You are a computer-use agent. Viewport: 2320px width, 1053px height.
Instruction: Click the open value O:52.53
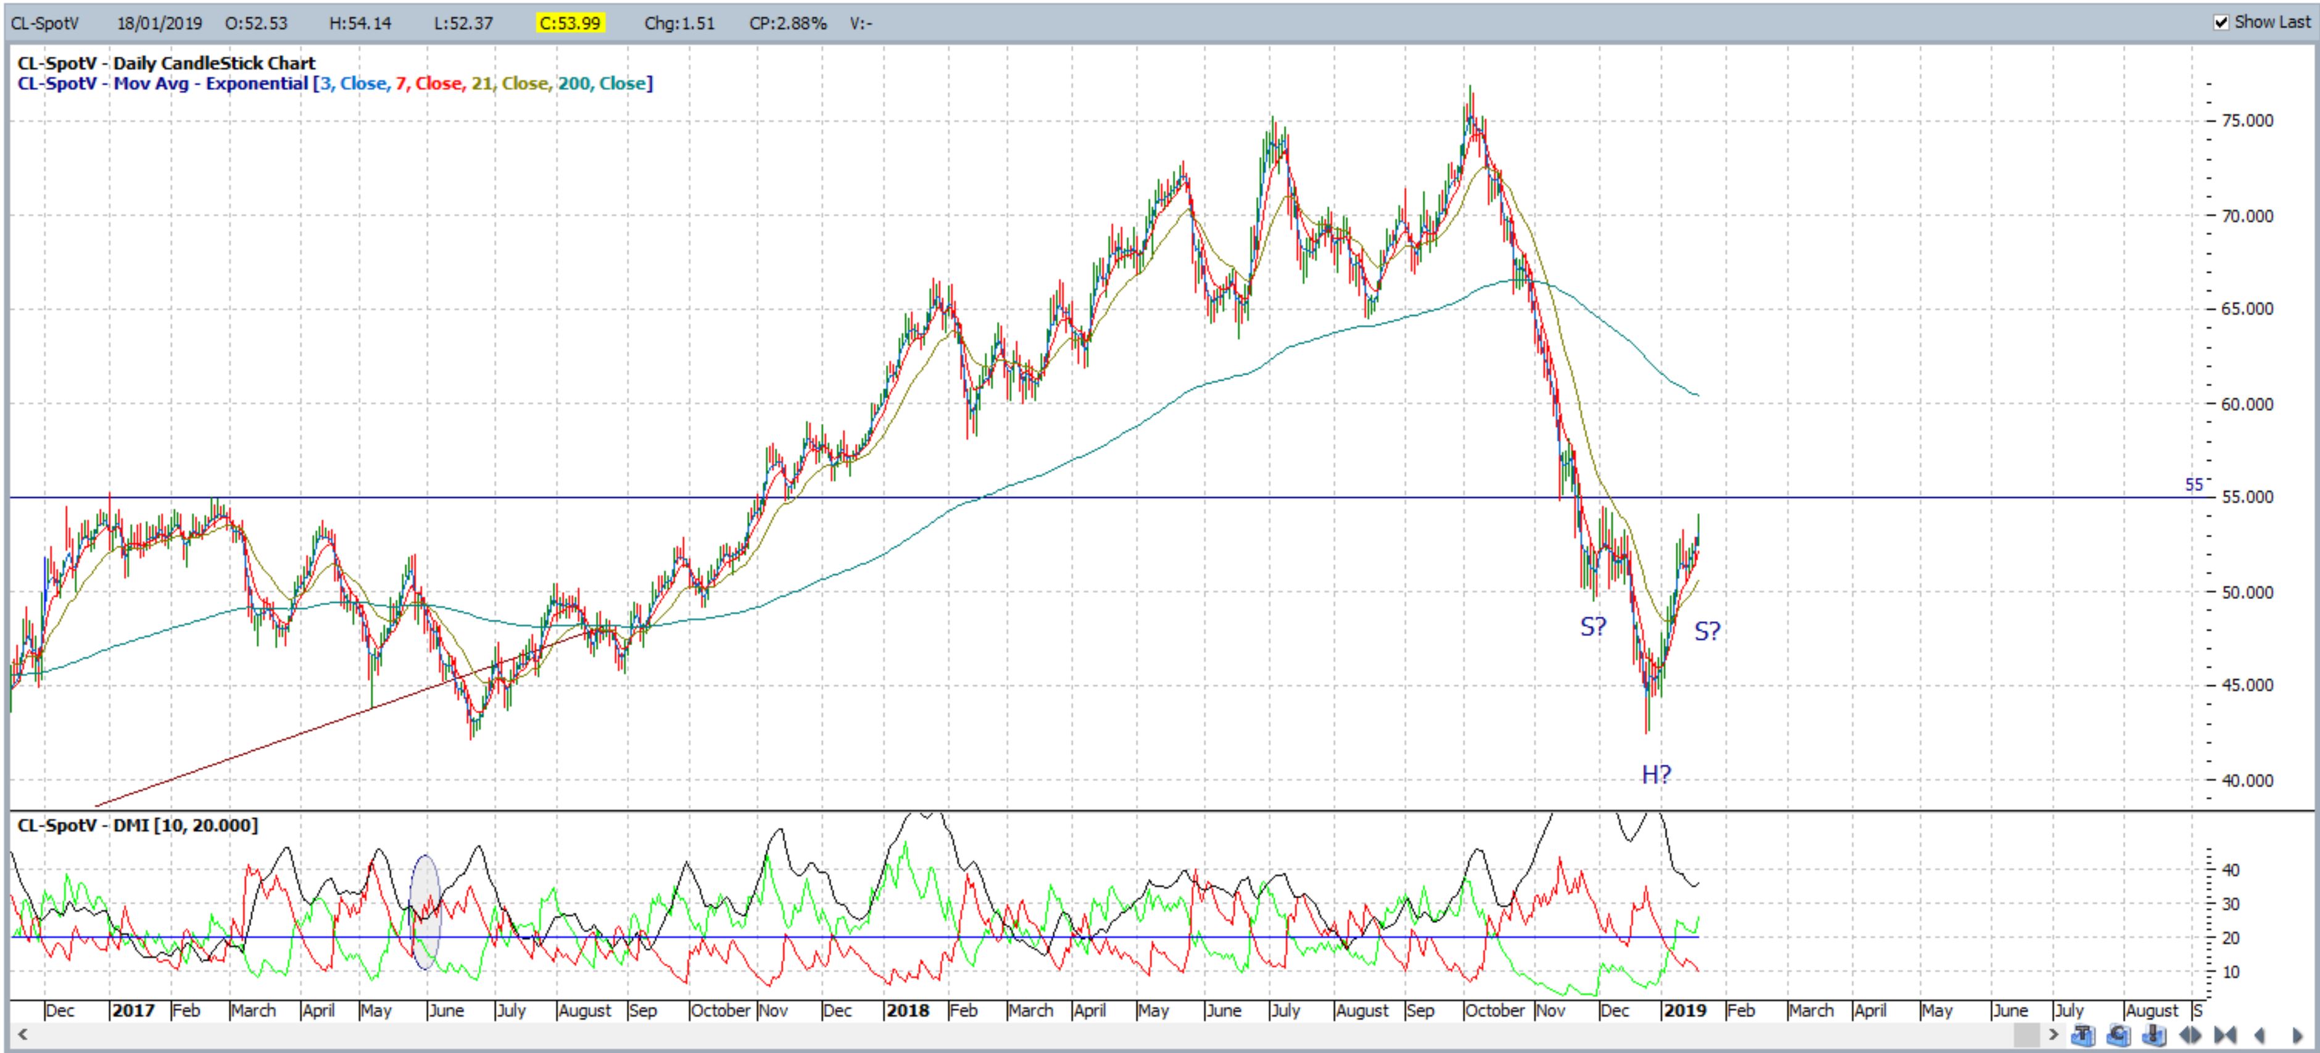[257, 23]
